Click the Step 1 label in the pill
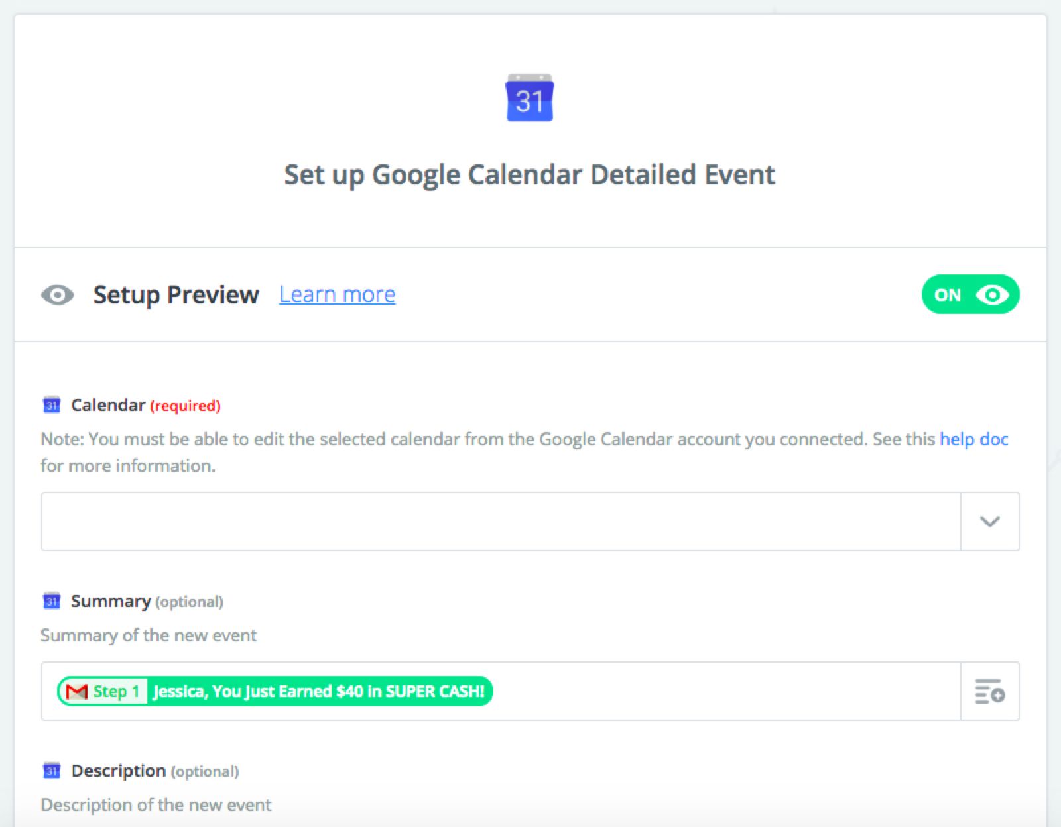This screenshot has height=827, width=1061. (x=116, y=692)
